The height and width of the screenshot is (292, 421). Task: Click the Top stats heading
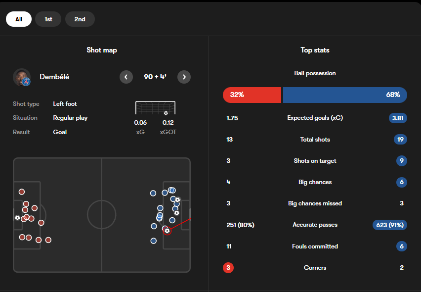[315, 50]
